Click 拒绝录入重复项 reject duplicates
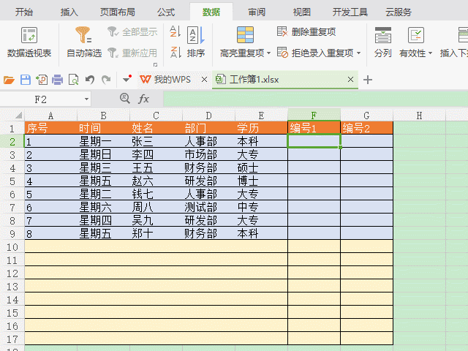The image size is (468, 351). [x=315, y=53]
